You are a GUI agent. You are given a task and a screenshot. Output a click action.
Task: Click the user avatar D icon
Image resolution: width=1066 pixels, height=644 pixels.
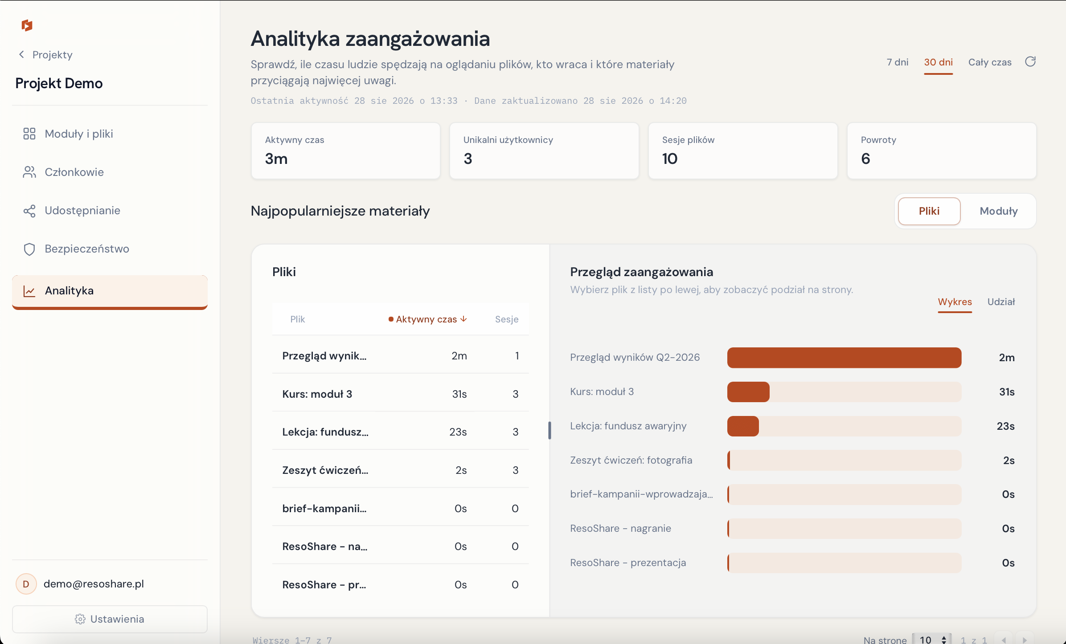pos(26,584)
